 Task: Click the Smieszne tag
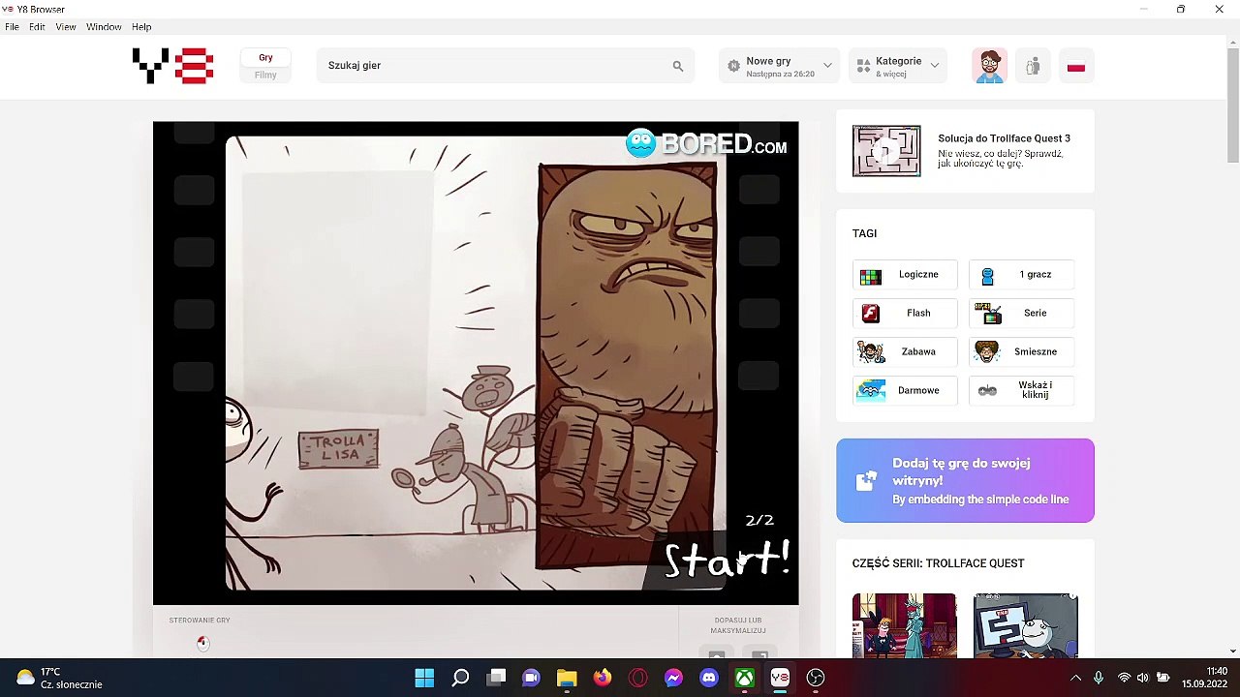pyautogui.click(x=1021, y=351)
